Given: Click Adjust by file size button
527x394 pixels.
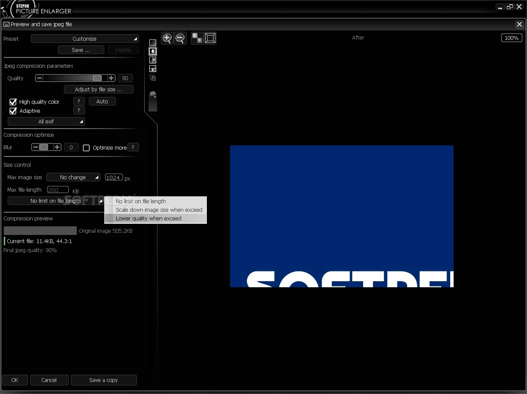Looking at the screenshot, I should pos(99,89).
